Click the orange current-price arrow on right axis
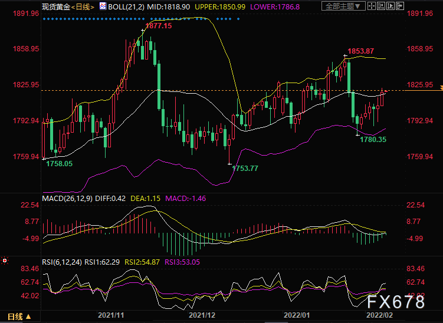The width and height of the screenshot is (443, 323). (439, 88)
